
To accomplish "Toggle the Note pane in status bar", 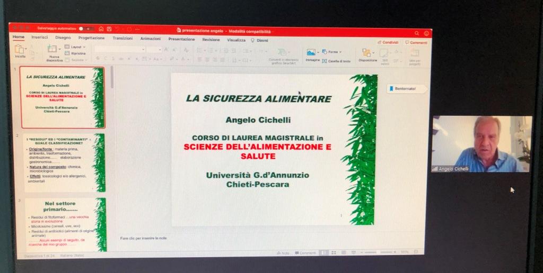I will [x=283, y=253].
